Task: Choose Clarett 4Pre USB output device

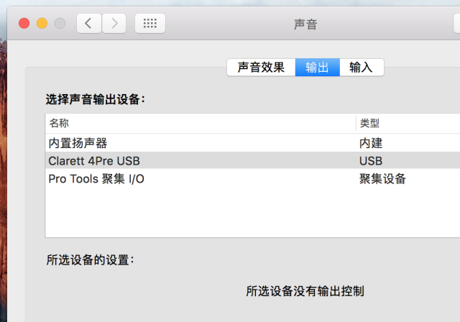Action: 94,160
